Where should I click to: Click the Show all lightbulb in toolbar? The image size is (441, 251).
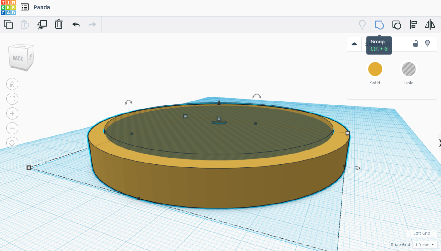click(x=362, y=24)
